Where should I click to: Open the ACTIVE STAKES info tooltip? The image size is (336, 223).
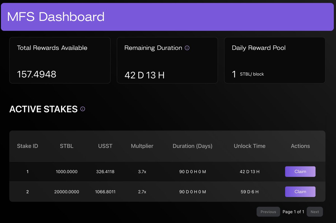tap(82, 109)
